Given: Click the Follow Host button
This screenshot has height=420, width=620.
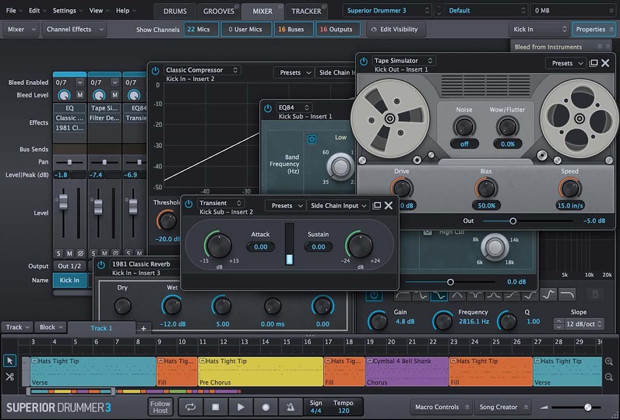Looking at the screenshot, I should tap(160, 407).
